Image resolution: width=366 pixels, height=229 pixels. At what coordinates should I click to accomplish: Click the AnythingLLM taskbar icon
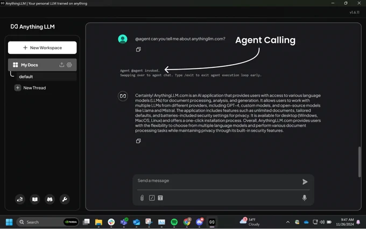click(212, 222)
